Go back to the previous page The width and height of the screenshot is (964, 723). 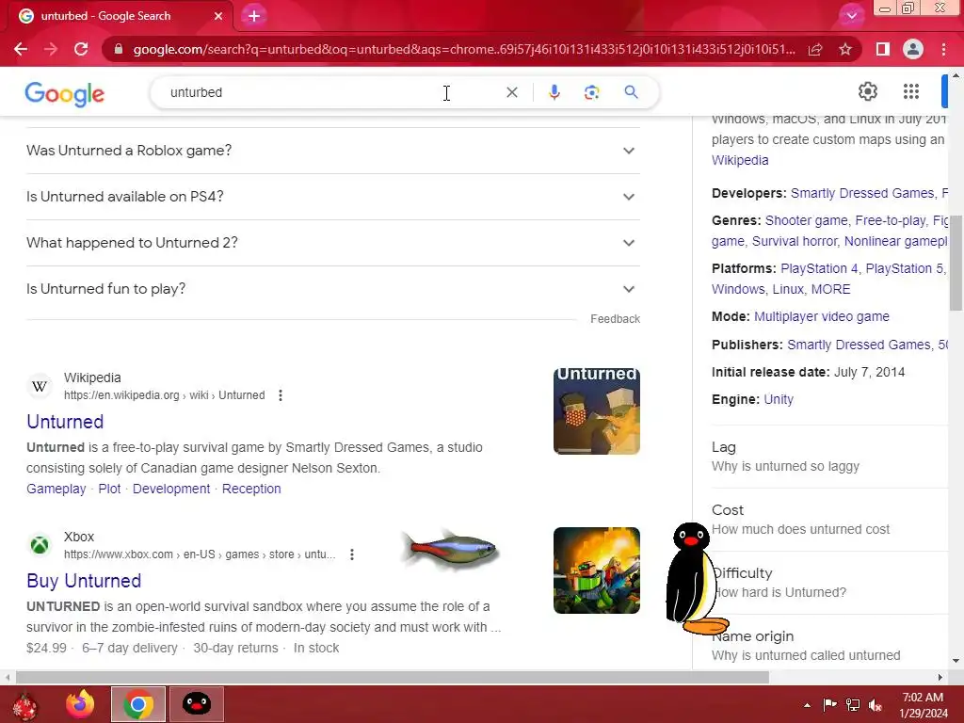(x=21, y=49)
